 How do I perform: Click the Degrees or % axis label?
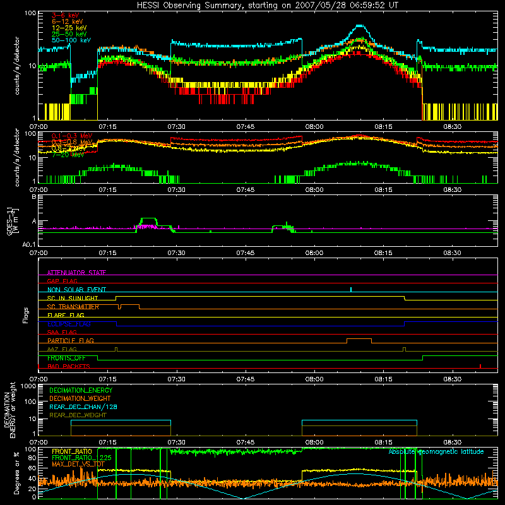coord(16,473)
